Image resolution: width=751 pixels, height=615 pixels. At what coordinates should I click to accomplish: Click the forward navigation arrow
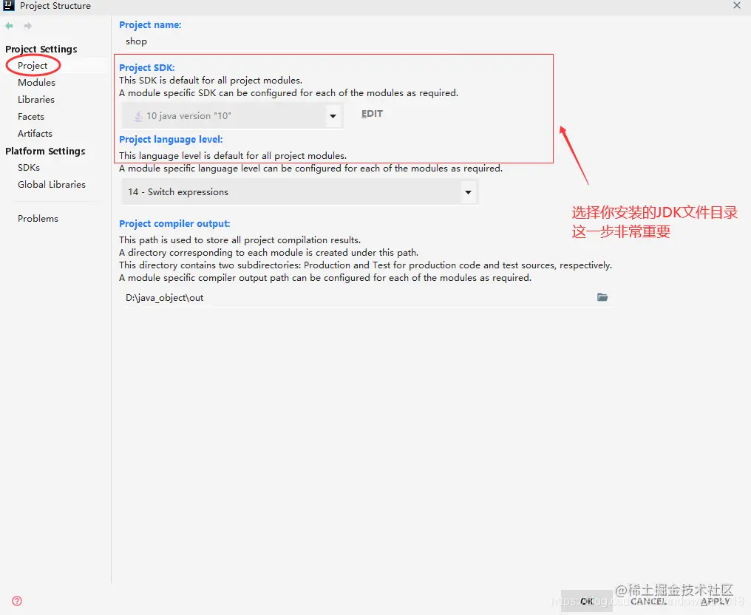tap(28, 26)
